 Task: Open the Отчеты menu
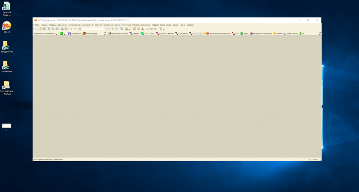pos(118,25)
